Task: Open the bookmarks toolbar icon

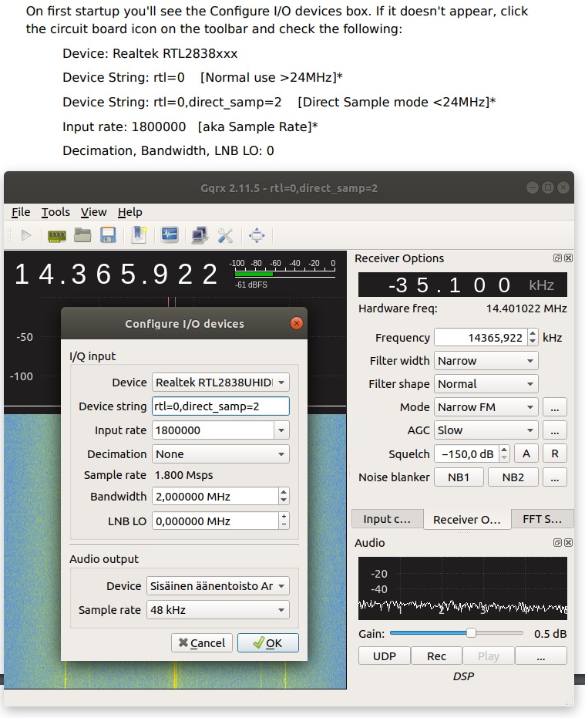Action: 139,235
